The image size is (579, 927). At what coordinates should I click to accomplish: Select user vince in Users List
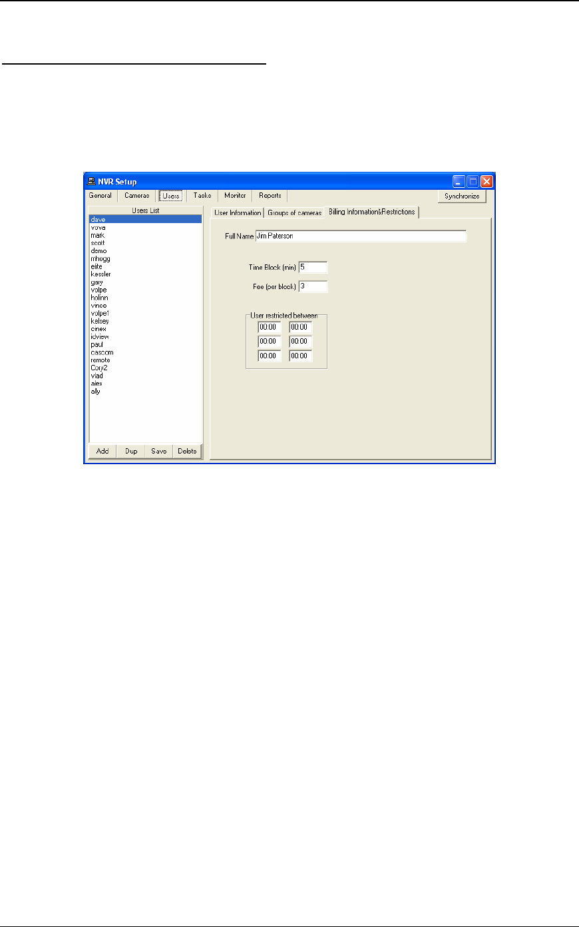[145, 306]
